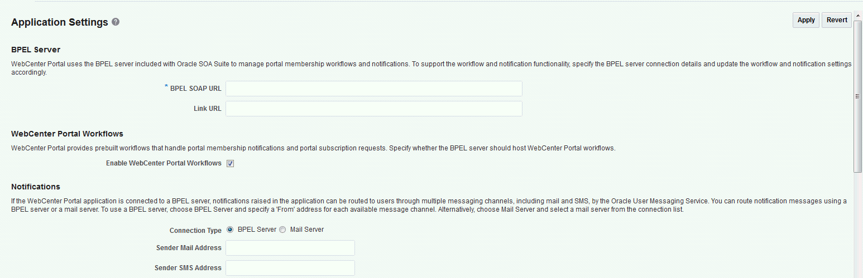Focus the BPEL SOAP URL text field
The width and height of the screenshot is (863, 278).
click(373, 89)
